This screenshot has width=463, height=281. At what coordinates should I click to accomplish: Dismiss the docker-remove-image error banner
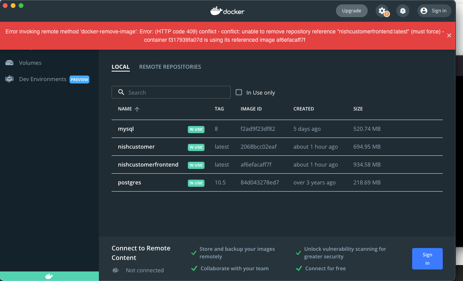tap(449, 35)
